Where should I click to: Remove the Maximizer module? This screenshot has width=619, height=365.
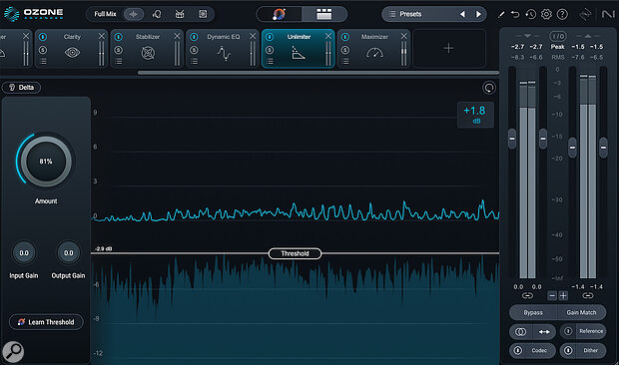click(x=404, y=36)
